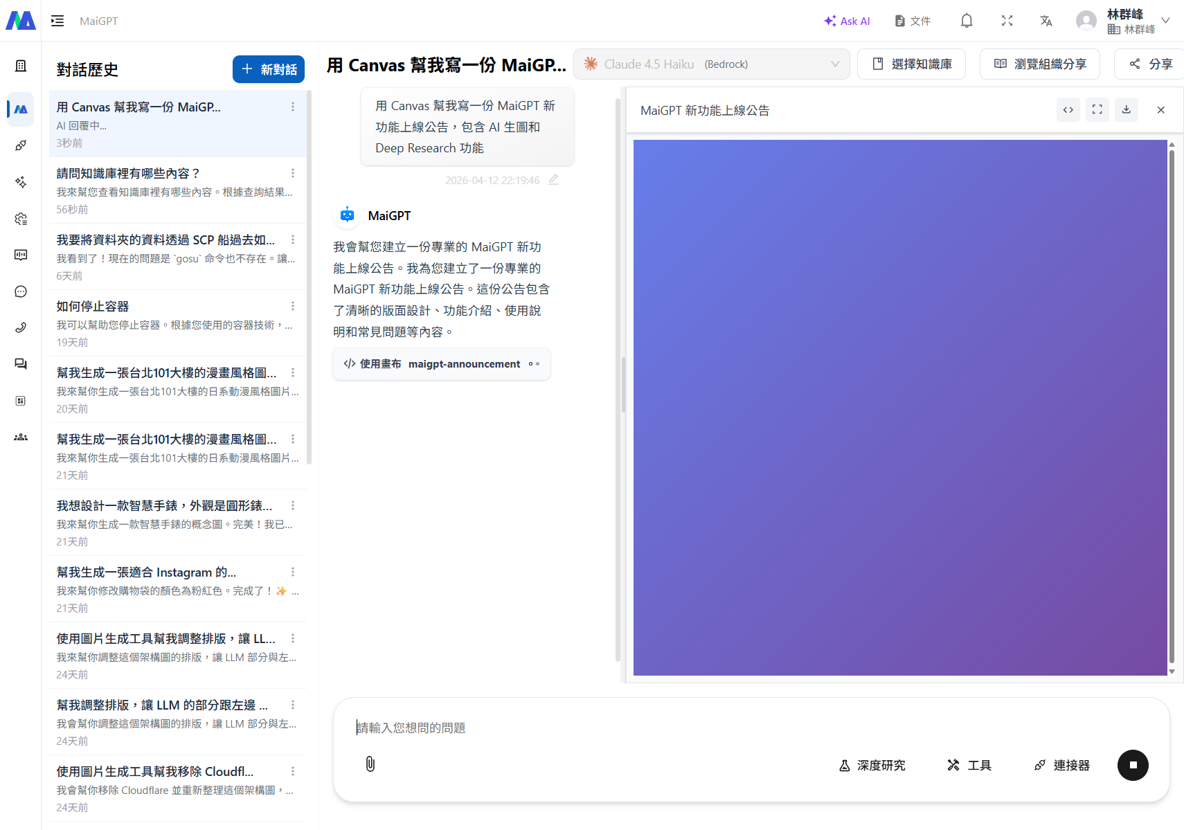The height and width of the screenshot is (830, 1184).
Task: Select the phone icon in the sidebar
Action: point(20,327)
